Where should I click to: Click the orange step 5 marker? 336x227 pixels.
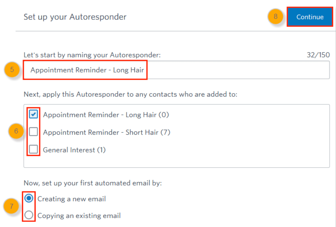click(12, 70)
